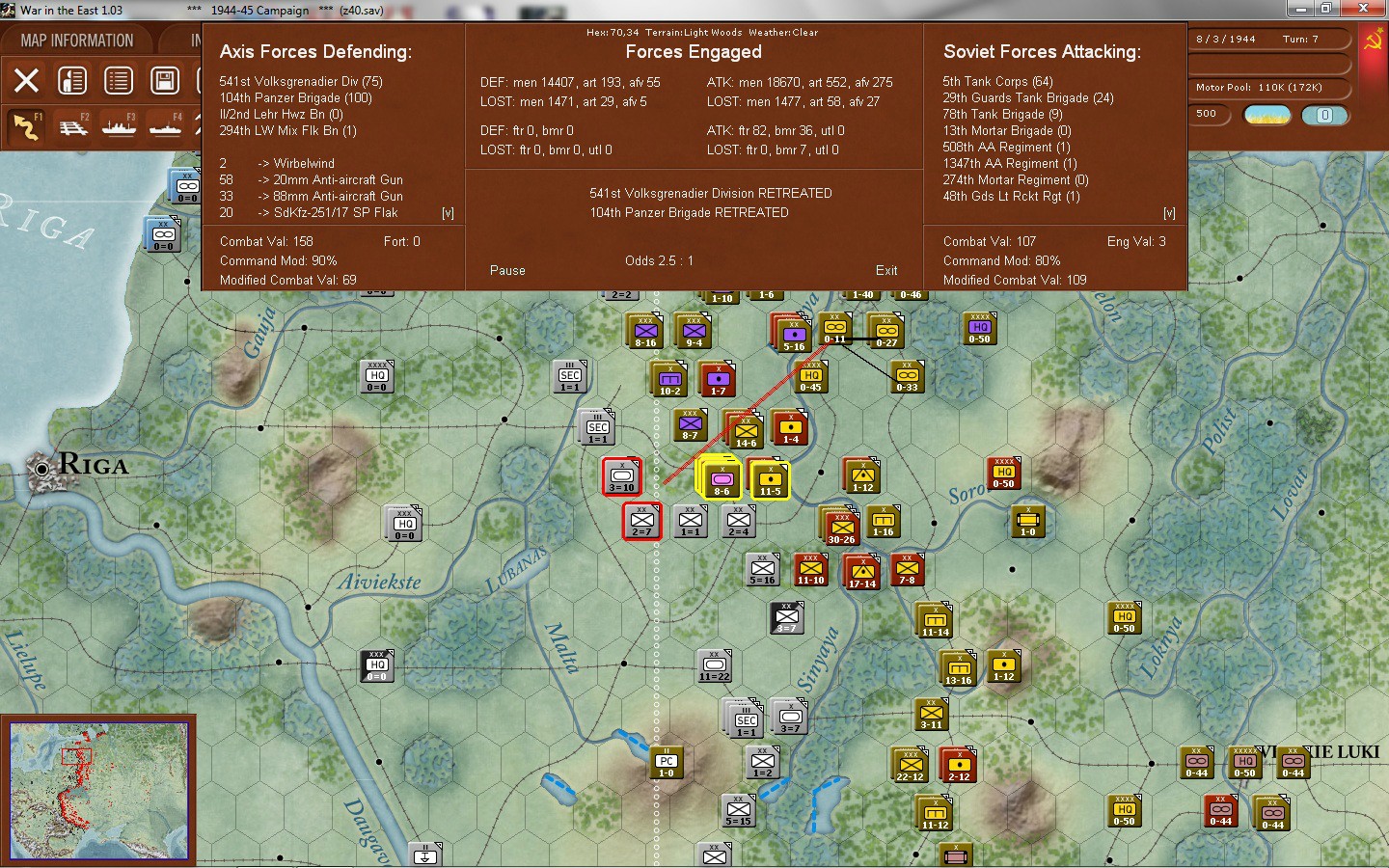
Task: Select the highlighted 11-5 Soviet unit counter
Action: (770, 478)
